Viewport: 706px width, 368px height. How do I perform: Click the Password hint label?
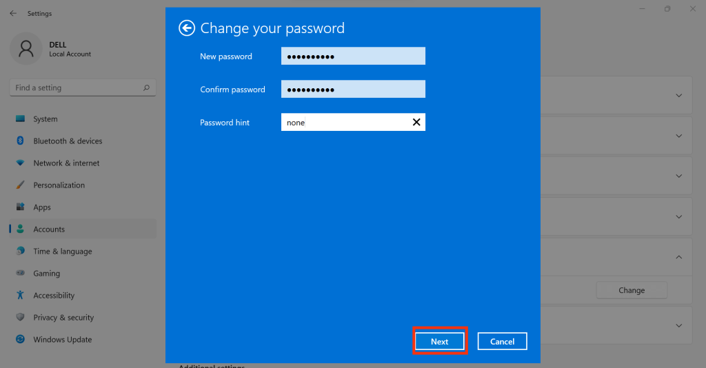point(225,123)
